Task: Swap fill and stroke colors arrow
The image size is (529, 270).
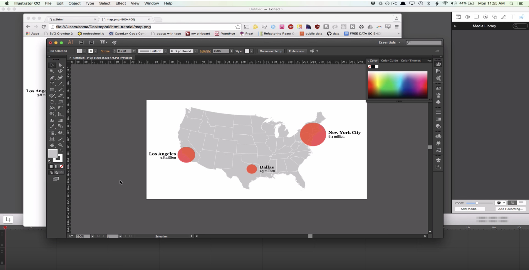Action: click(61, 150)
